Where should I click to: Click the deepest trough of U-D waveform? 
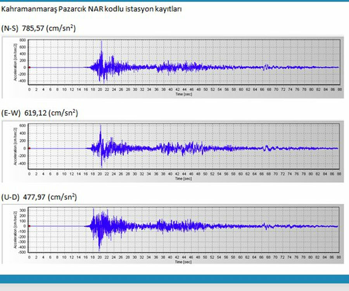[100, 250]
